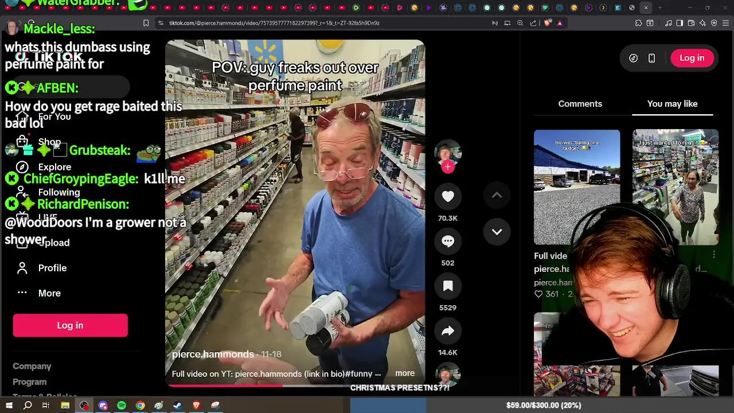Open Brave Shields lion icon
The image size is (734, 413).
[547, 23]
